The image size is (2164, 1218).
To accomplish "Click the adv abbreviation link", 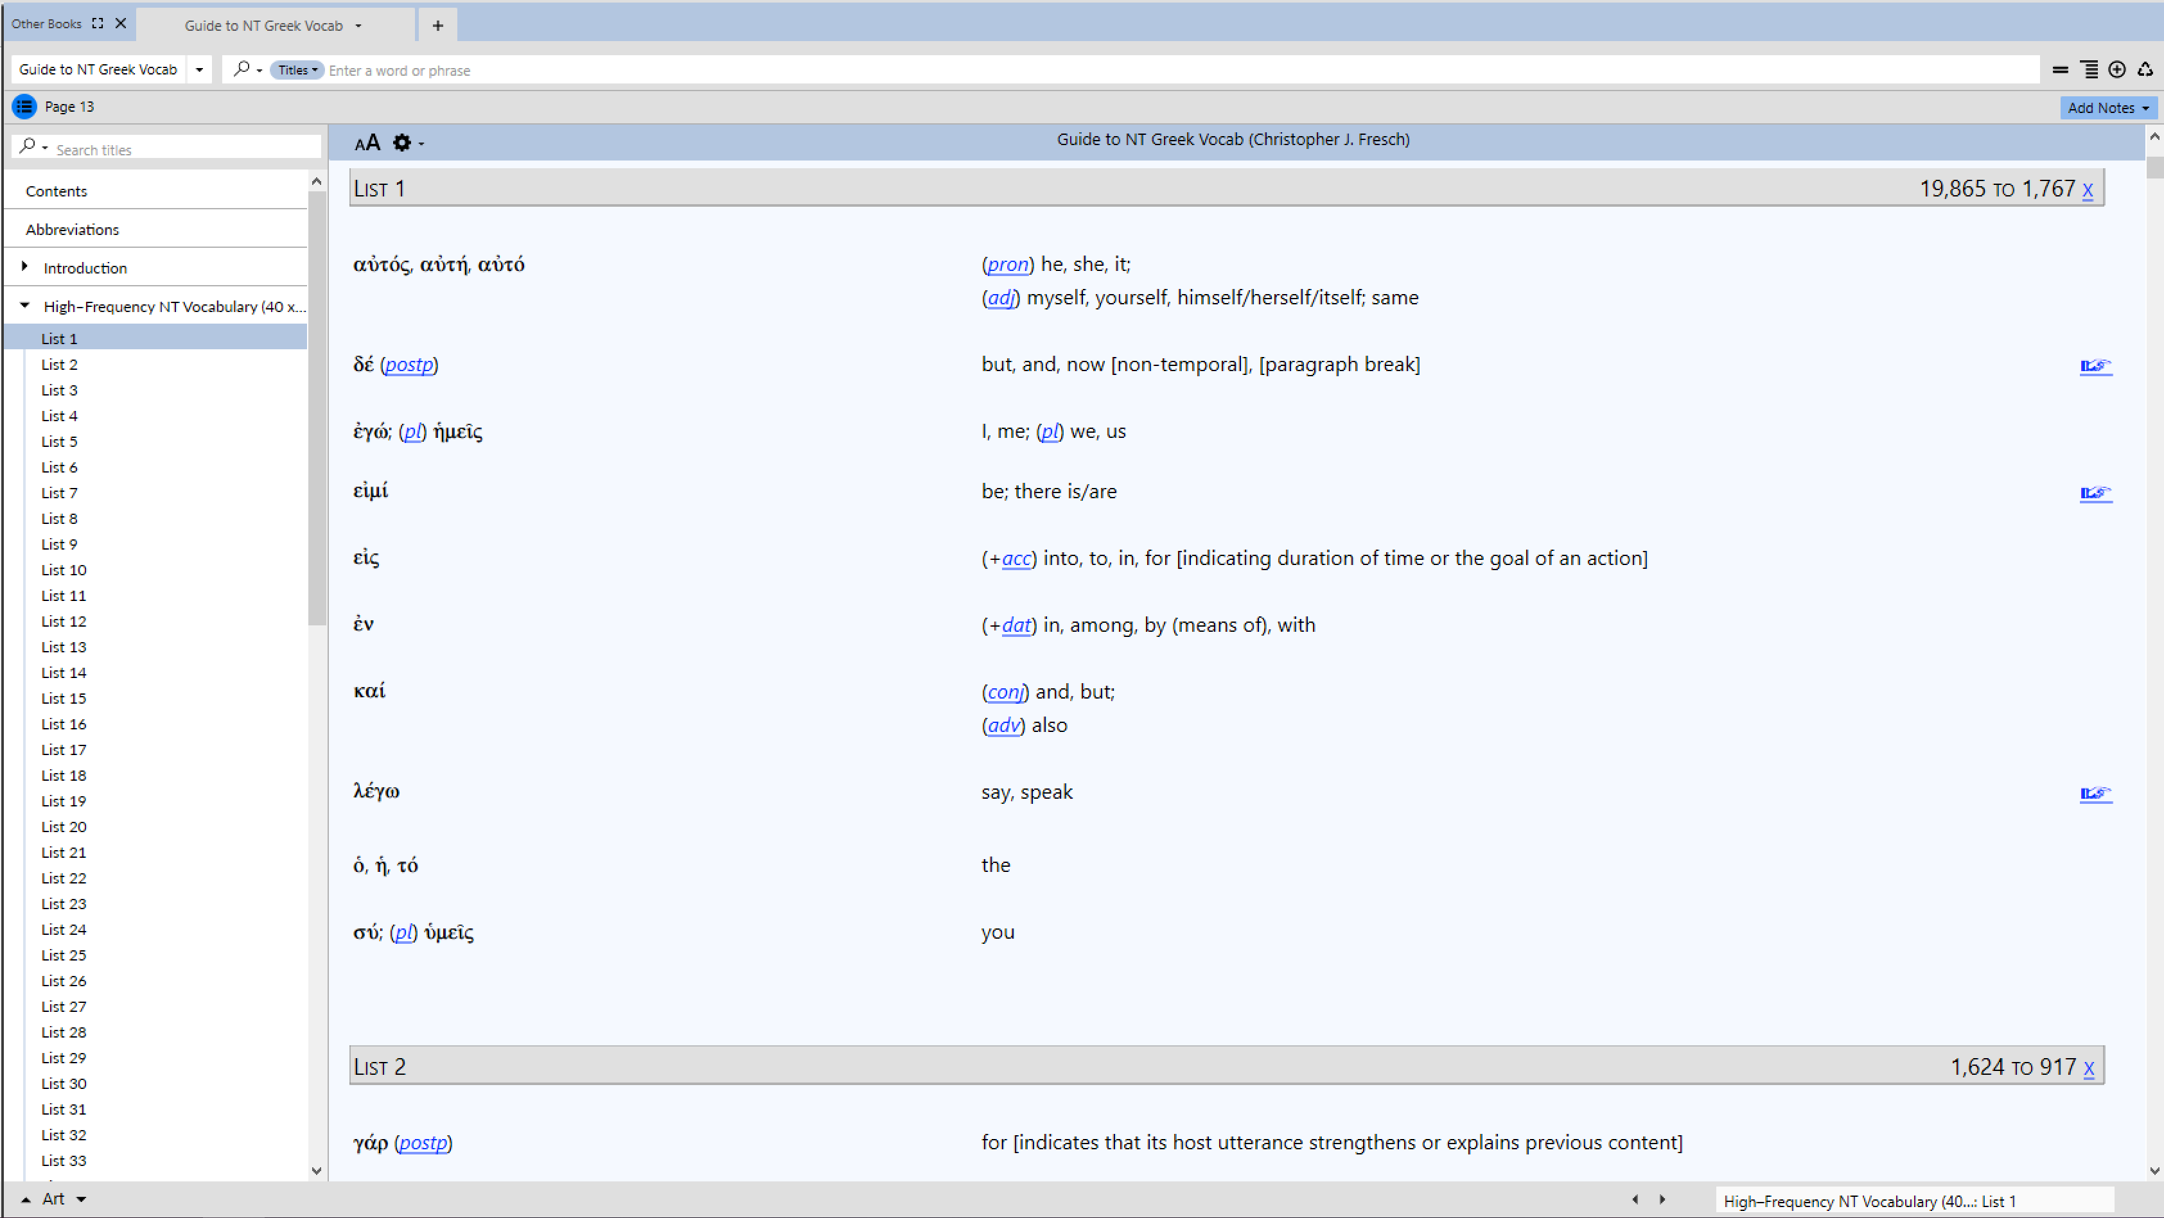I will click(x=1004, y=726).
